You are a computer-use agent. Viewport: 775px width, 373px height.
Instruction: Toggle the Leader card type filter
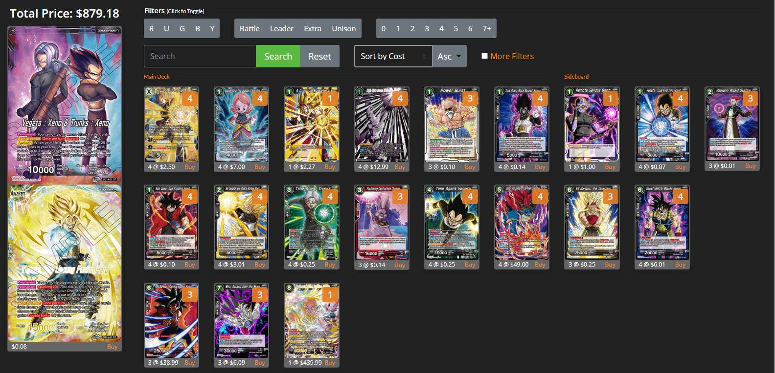[282, 29]
